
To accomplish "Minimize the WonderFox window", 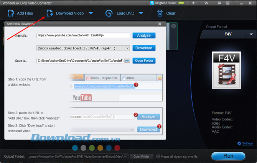I will click(x=241, y=3).
